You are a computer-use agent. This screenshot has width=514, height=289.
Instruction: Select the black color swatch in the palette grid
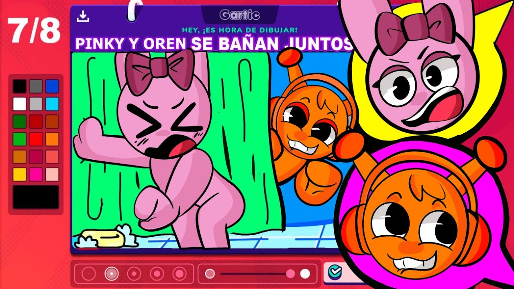(19, 86)
